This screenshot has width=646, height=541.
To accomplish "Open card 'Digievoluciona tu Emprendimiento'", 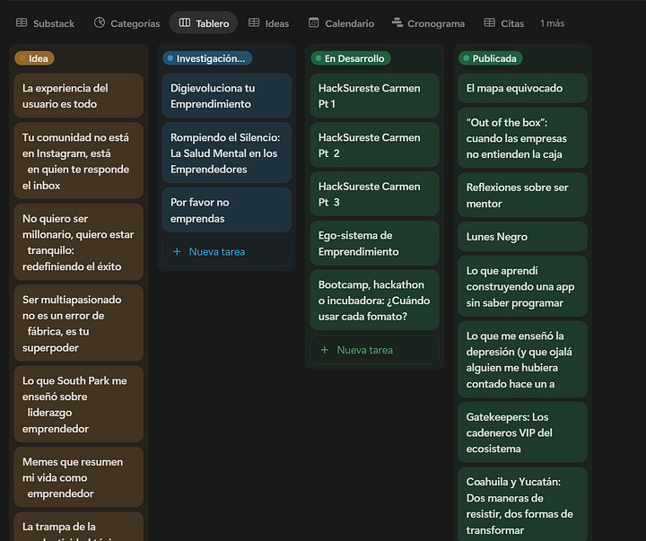I will [x=227, y=96].
